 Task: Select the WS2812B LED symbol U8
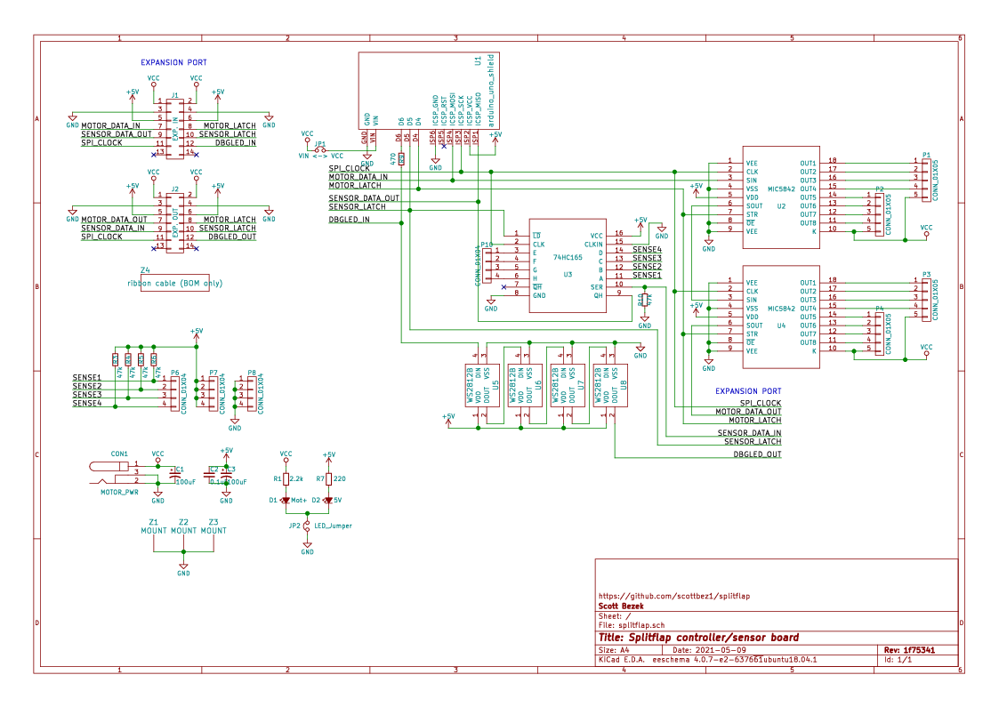click(x=610, y=385)
